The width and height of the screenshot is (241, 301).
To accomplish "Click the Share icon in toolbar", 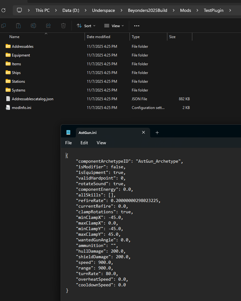I will click(48, 26).
